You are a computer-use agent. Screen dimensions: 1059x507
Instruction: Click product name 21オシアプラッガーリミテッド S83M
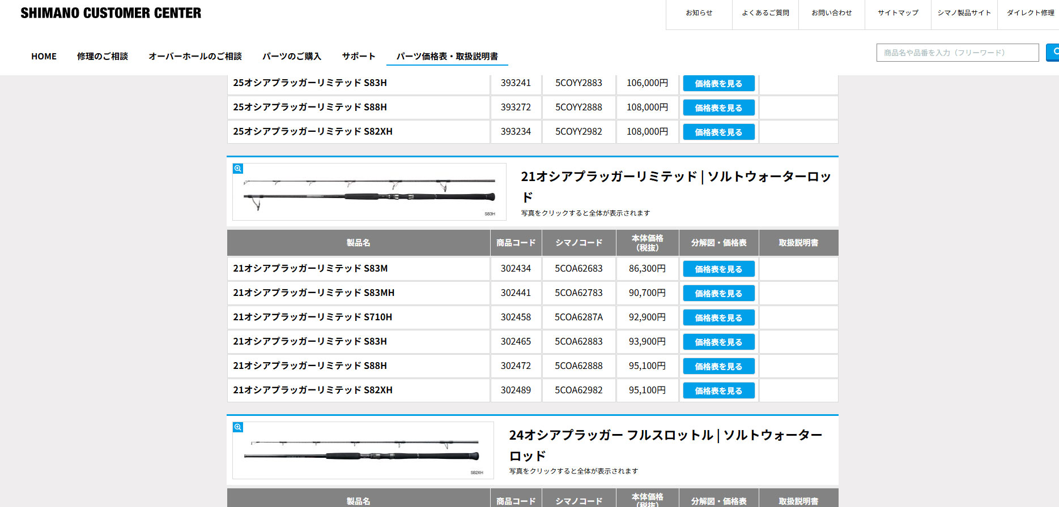pos(311,268)
